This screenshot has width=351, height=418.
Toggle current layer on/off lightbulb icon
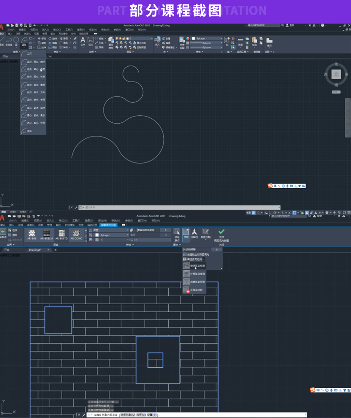pos(117,38)
